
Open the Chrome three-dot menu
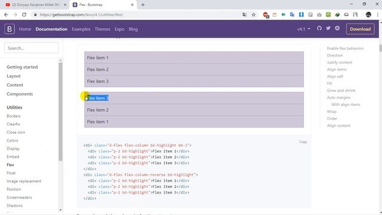377,14
